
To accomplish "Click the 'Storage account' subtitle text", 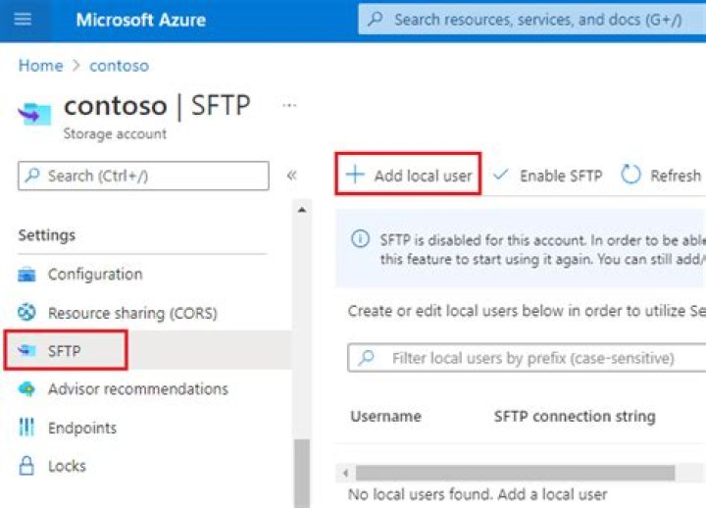I will [116, 133].
